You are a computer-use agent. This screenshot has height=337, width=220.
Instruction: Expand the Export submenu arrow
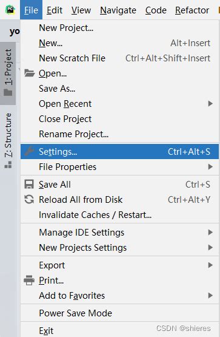(210, 265)
